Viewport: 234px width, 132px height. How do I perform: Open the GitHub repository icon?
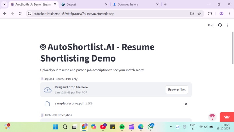tap(220, 25)
